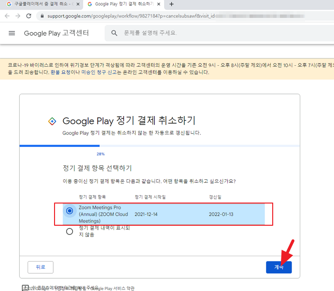Go back with browser back arrow
Screen dimensions: 334x291
click(x=7, y=16)
